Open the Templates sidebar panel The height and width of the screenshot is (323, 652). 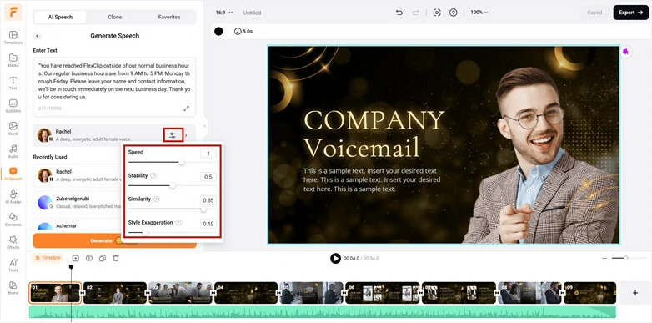tap(13, 37)
